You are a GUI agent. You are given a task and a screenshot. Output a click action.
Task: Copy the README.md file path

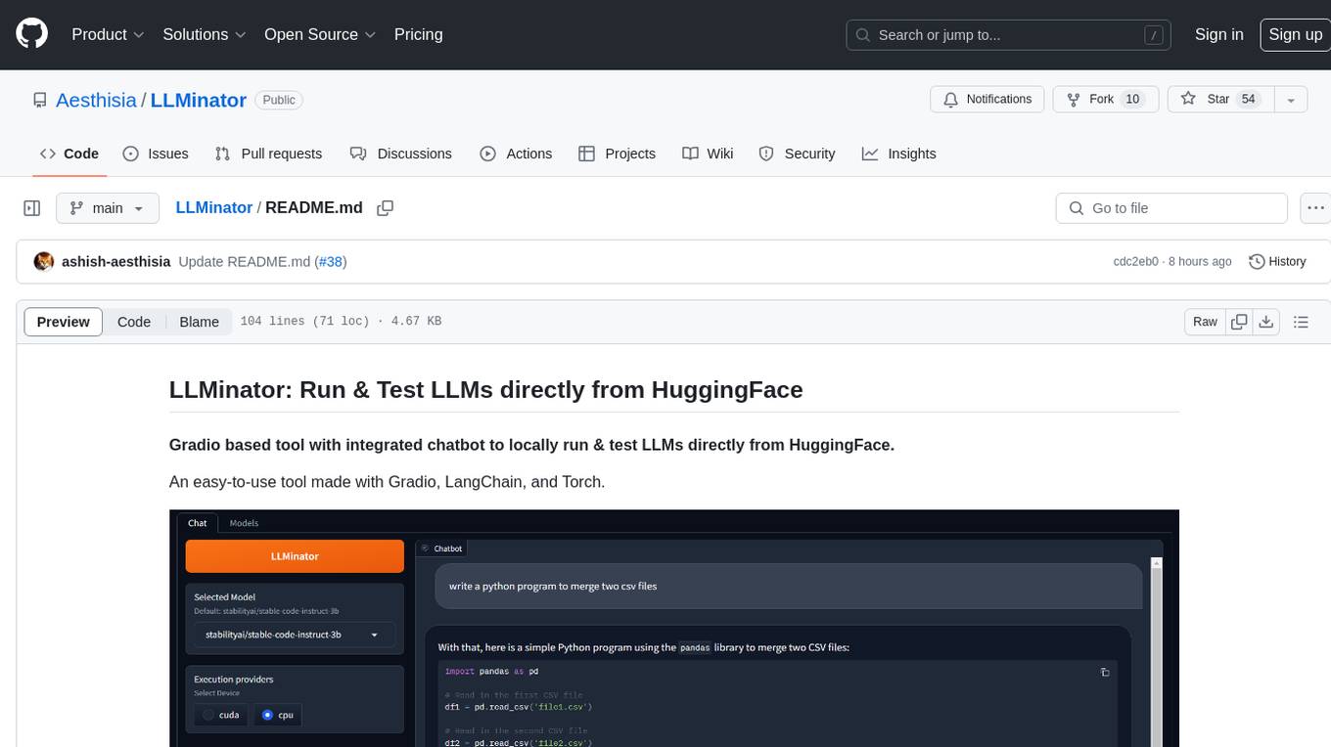[386, 208]
